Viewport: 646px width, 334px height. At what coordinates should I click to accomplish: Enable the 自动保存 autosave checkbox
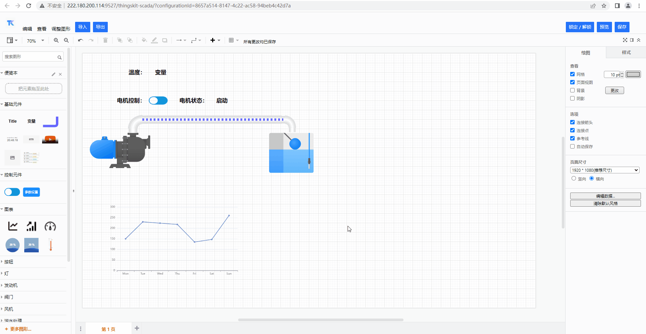[572, 147]
